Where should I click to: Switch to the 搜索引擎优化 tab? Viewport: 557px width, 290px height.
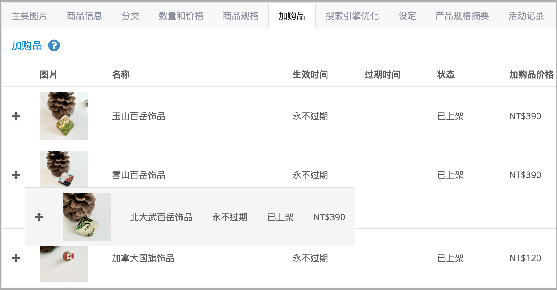point(352,16)
